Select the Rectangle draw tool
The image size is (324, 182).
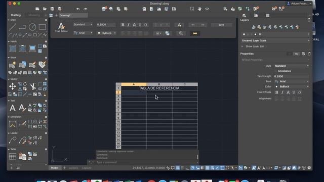coord(43,27)
